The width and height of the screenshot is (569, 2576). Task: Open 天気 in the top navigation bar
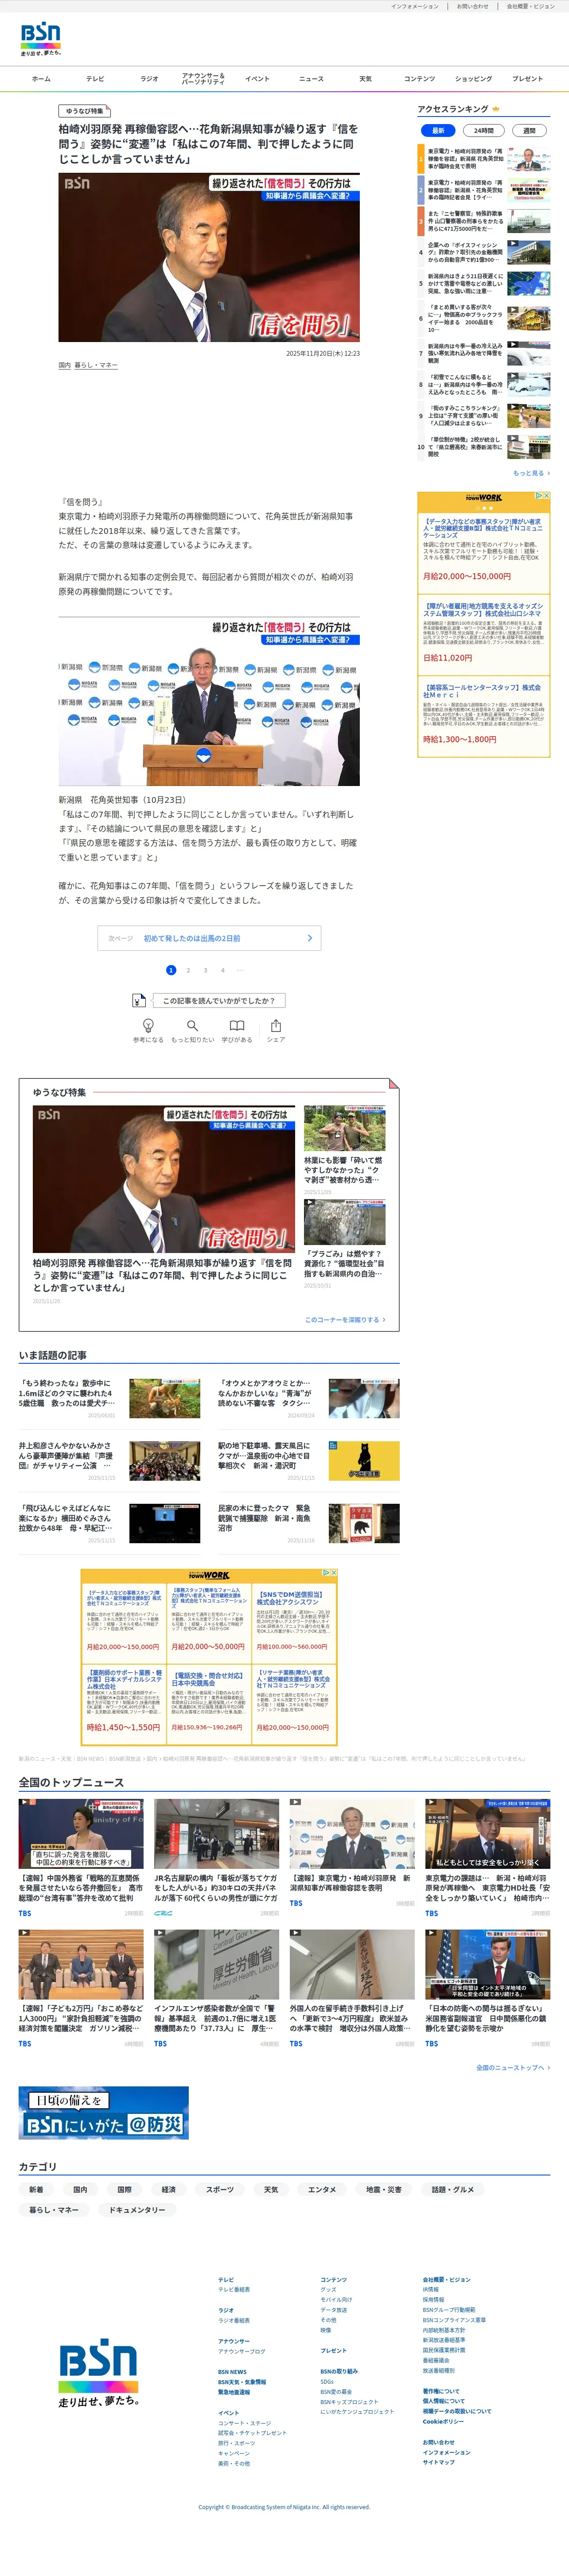pyautogui.click(x=365, y=79)
